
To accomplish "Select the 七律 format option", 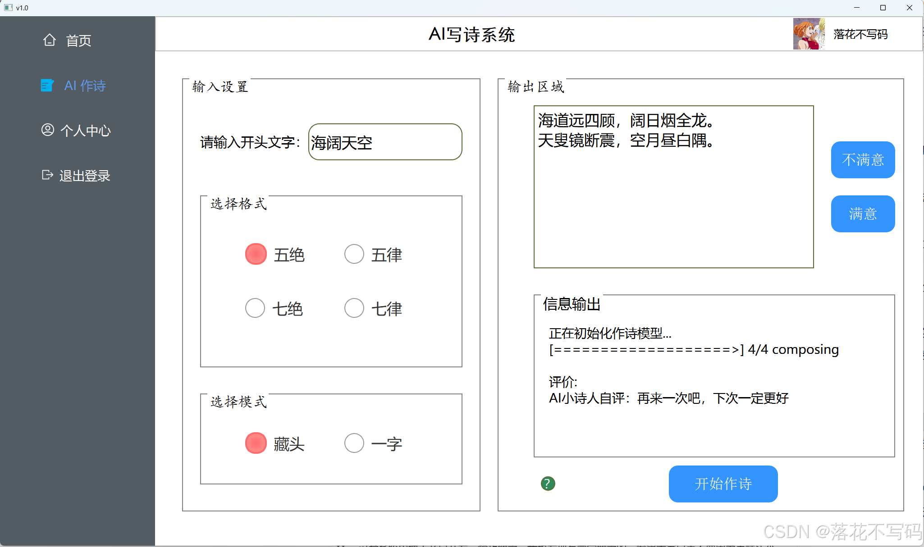I will (354, 307).
